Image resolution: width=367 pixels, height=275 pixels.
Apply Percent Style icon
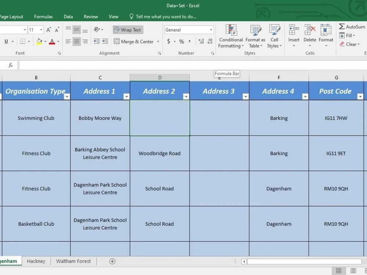coord(182,41)
